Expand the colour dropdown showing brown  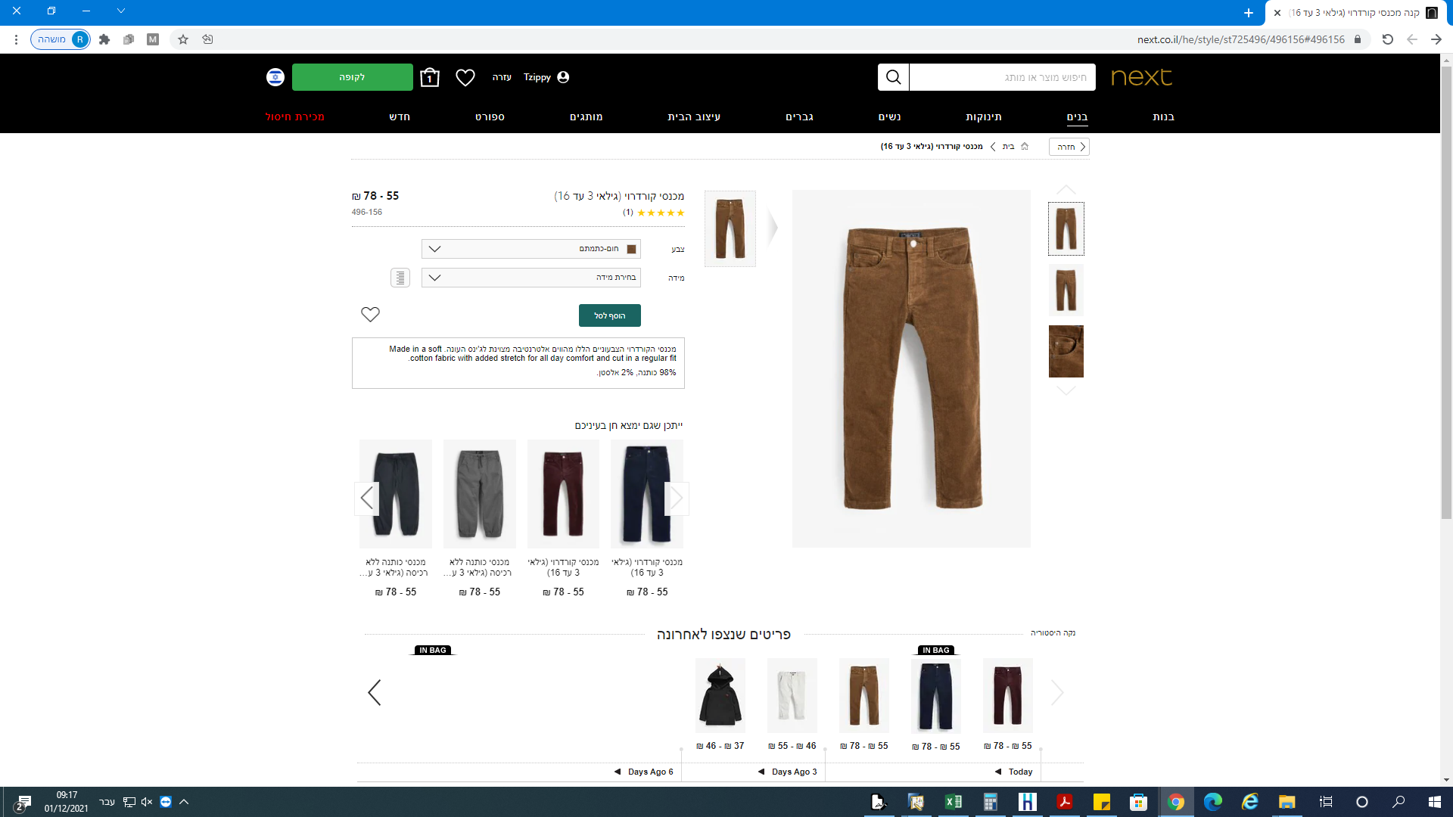(x=531, y=249)
